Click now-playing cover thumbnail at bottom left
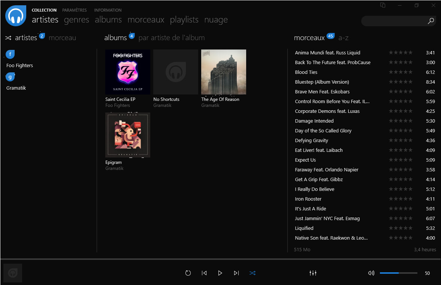This screenshot has height=285, width=441. click(13, 273)
